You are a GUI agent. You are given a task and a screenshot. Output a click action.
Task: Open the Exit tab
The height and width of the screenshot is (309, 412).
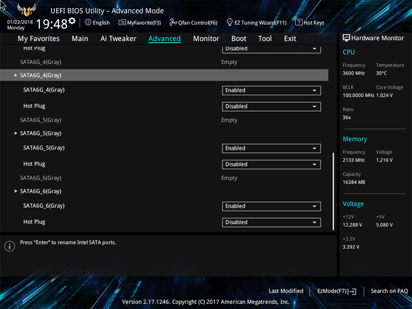[290, 39]
